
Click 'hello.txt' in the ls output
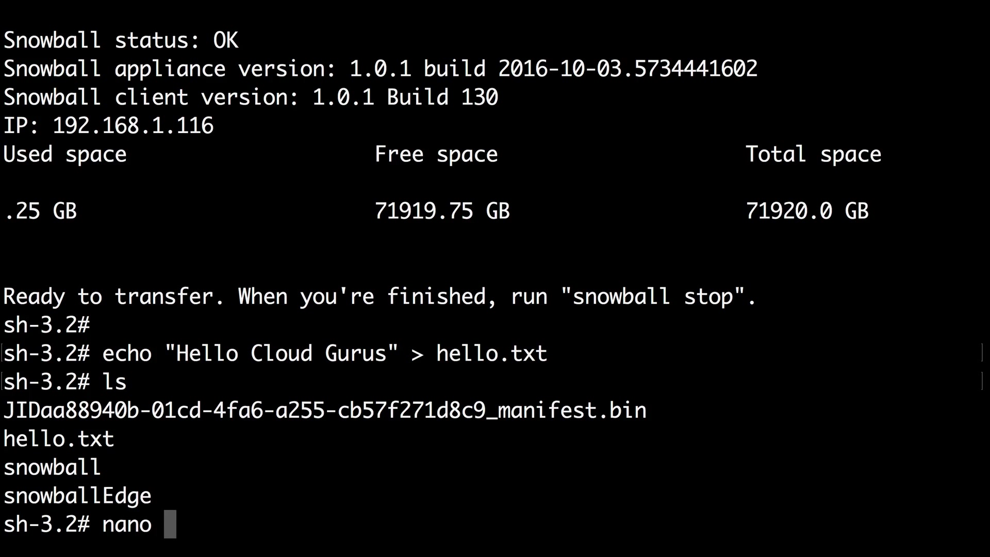pyautogui.click(x=59, y=439)
